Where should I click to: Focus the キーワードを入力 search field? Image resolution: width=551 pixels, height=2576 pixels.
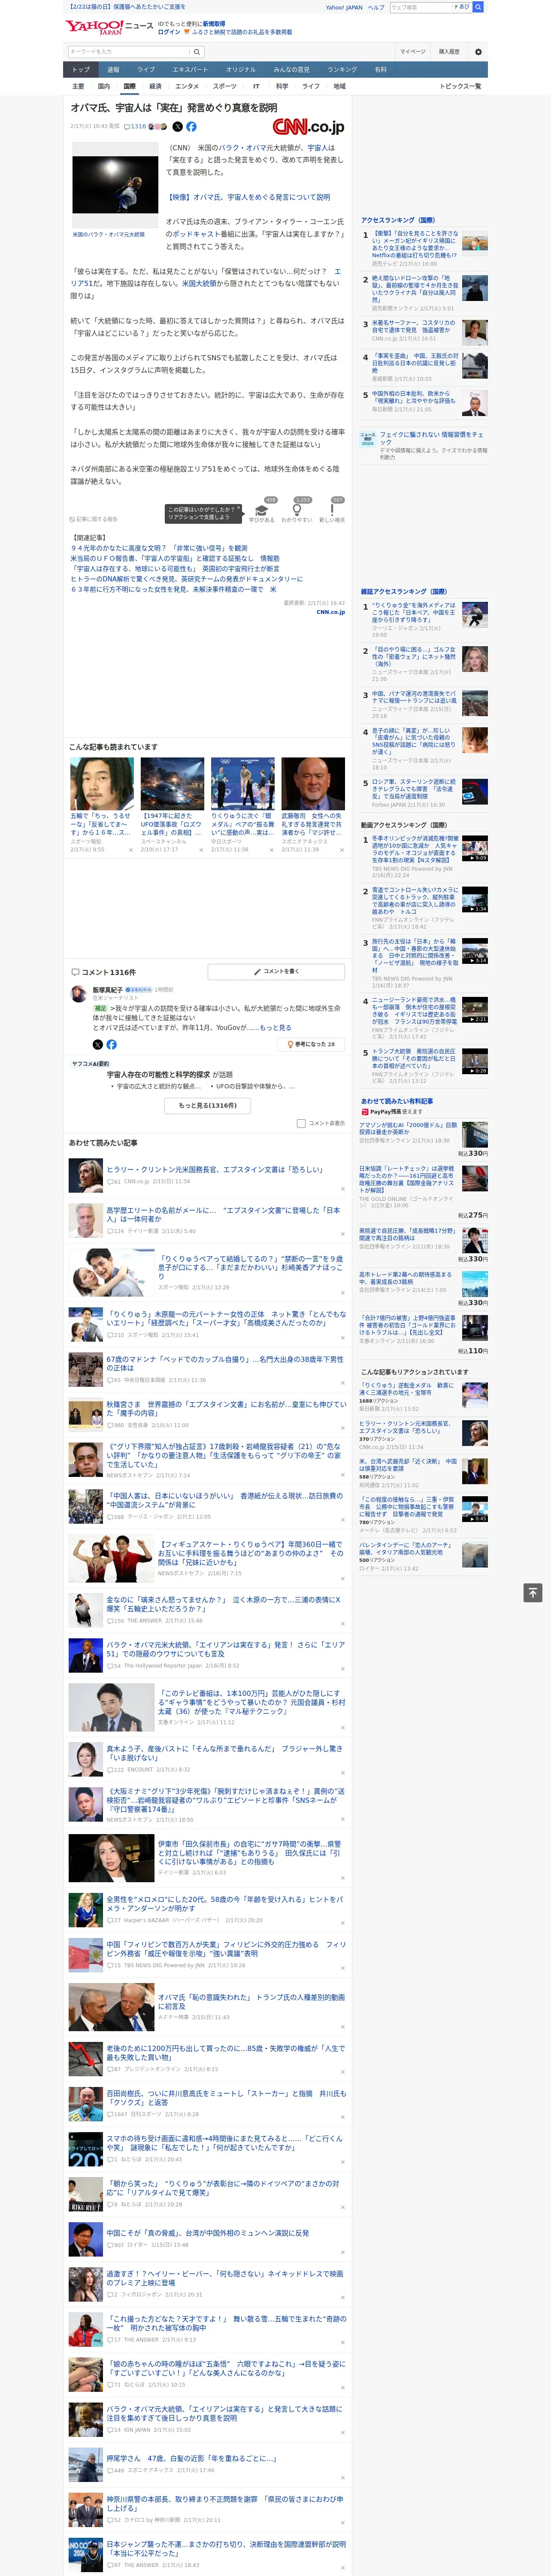tap(129, 52)
